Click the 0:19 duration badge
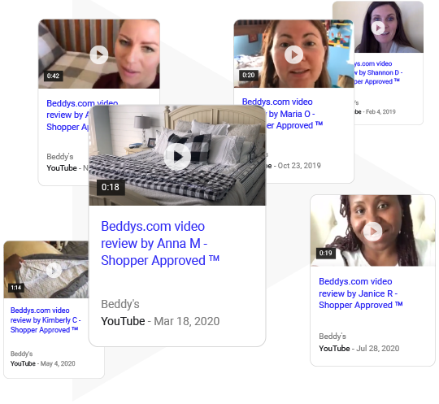This screenshot has width=439, height=404. (326, 253)
